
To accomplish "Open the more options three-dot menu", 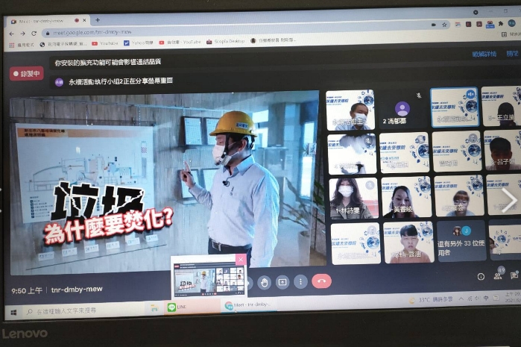I will pos(300,282).
